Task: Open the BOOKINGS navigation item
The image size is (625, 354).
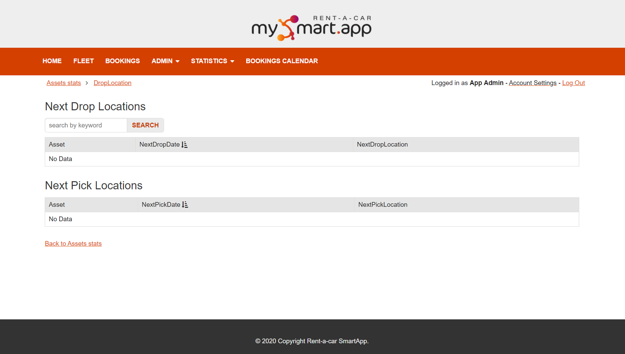Action: tap(122, 61)
